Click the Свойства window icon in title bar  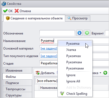4,4
